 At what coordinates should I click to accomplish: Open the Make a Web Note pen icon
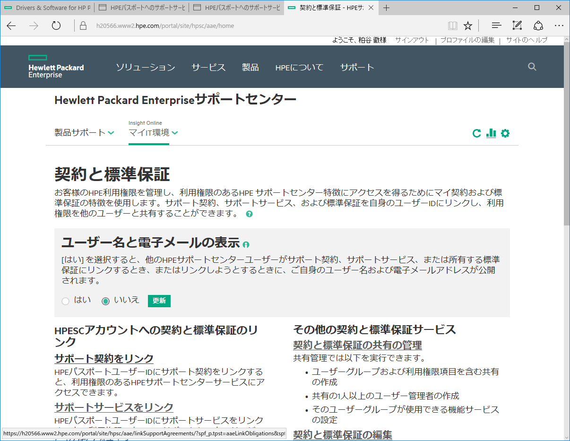point(517,26)
